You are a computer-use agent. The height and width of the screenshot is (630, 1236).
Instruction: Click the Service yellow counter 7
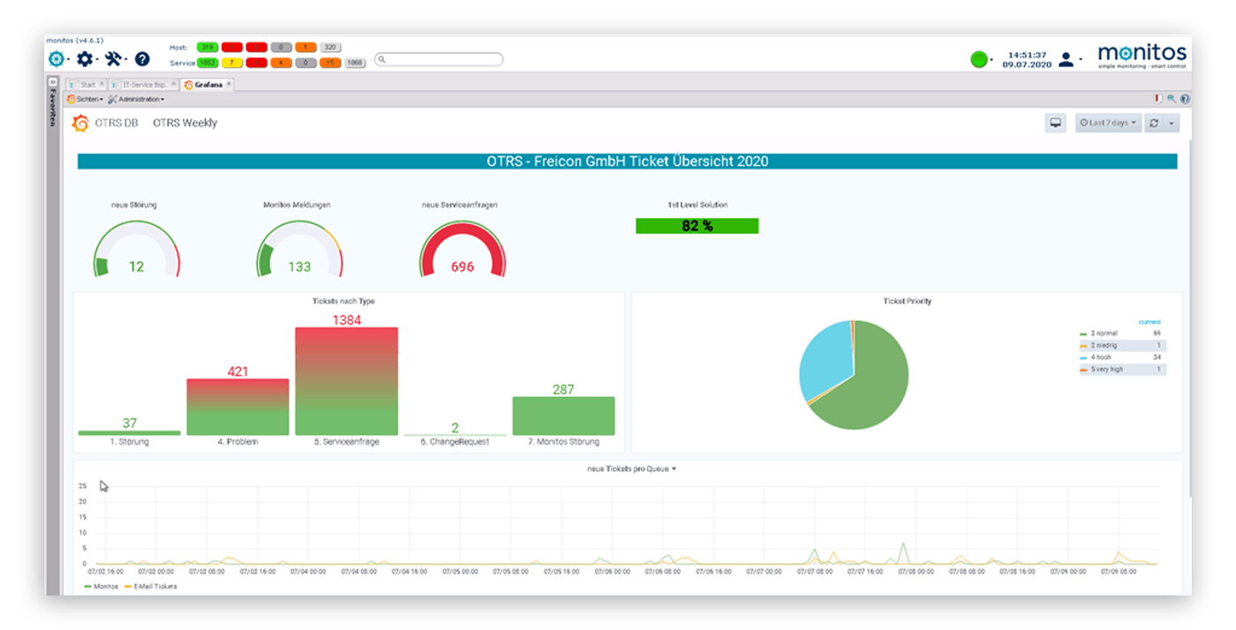point(232,63)
